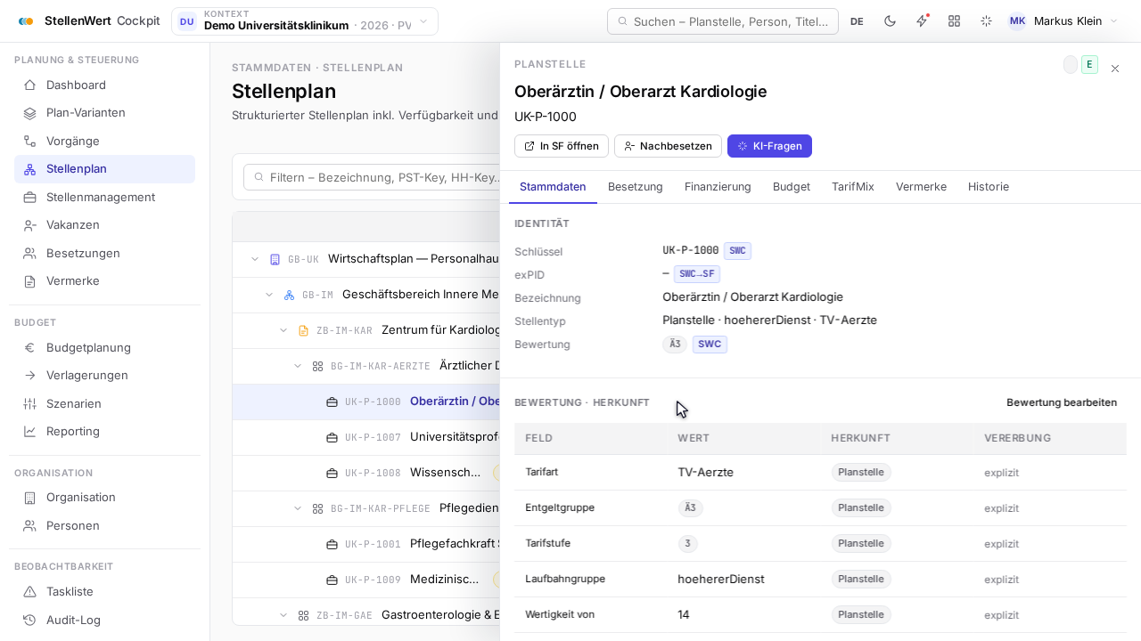
Task: Switch to the Finanzierung tab
Action: [718, 187]
